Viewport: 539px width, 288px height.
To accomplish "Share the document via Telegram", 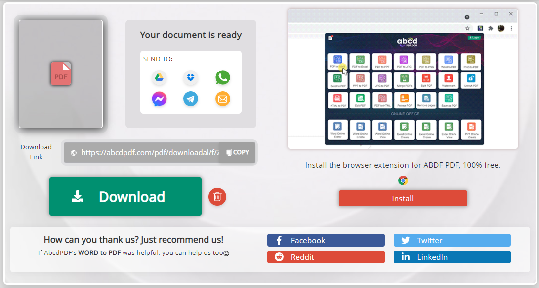I will point(190,99).
